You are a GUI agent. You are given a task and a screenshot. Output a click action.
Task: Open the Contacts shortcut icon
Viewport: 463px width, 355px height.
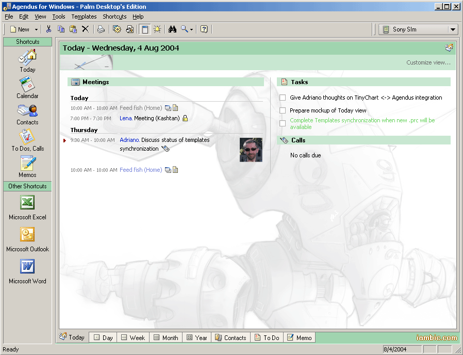point(27,111)
